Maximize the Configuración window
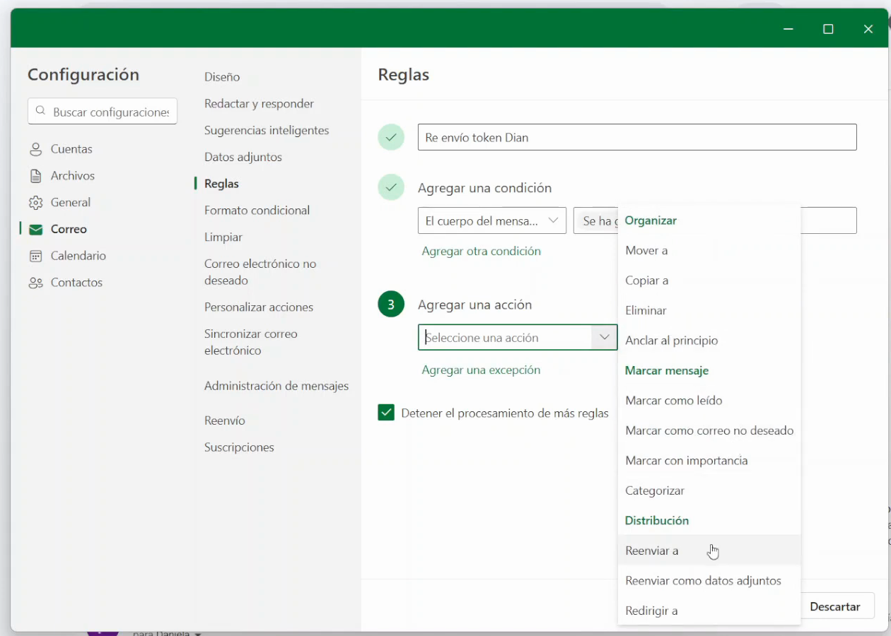Screen dimensions: 891x636 point(828,29)
